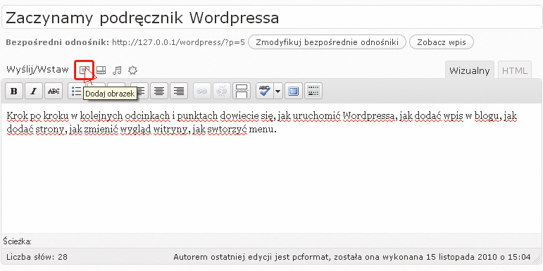Insert the More tag page-break icon
This screenshot has width=543, height=271.
(242, 91)
